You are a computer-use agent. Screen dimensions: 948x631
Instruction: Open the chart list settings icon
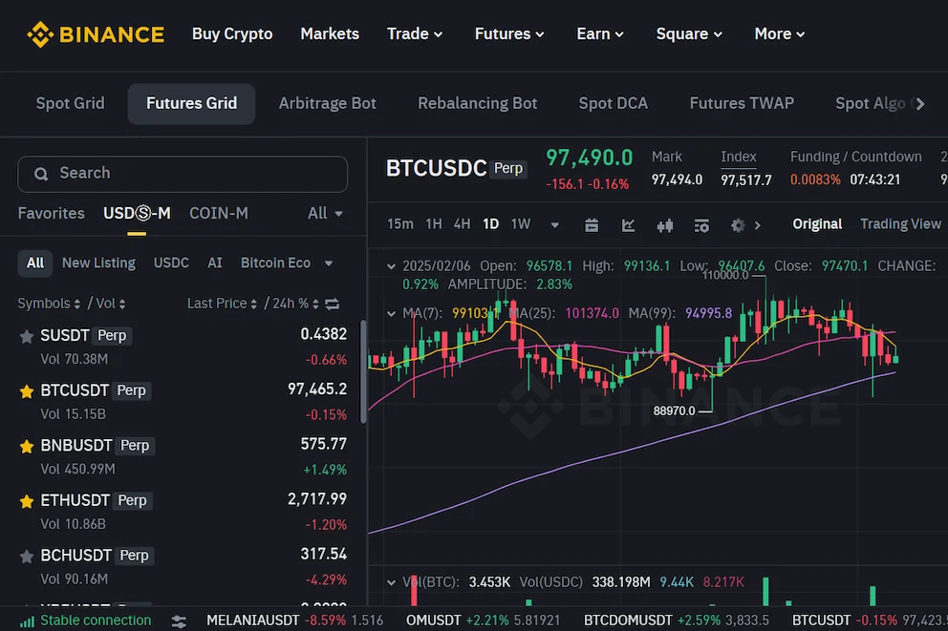coord(701,225)
